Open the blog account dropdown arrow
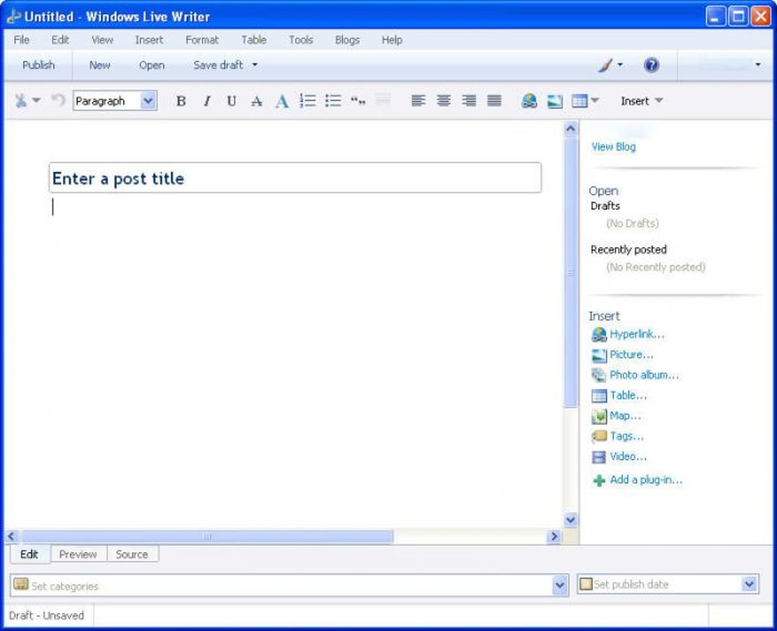Screen dimensions: 777x631 pos(758,65)
